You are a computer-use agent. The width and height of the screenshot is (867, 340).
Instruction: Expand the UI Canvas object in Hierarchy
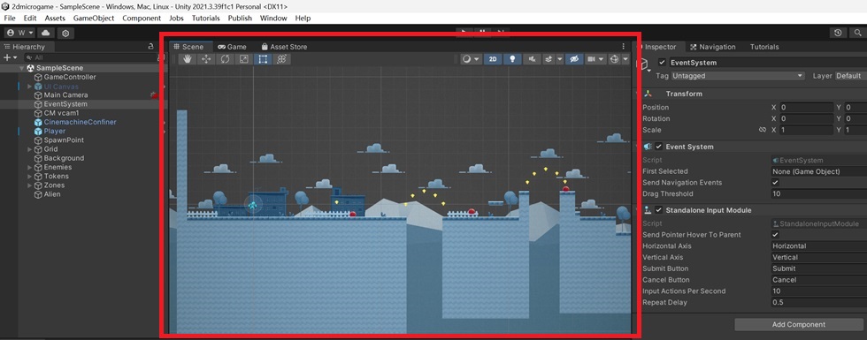click(29, 87)
